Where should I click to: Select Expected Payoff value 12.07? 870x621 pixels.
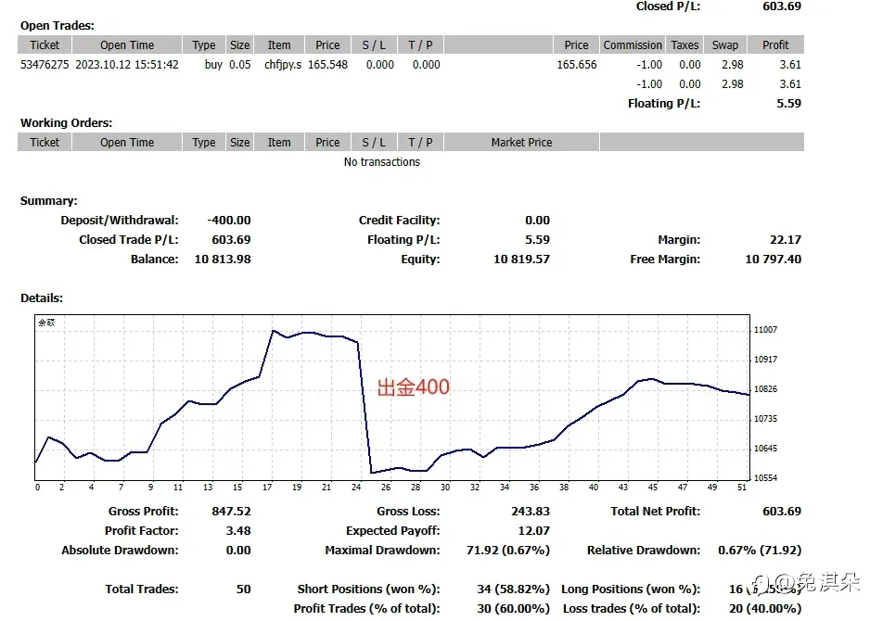pos(533,530)
